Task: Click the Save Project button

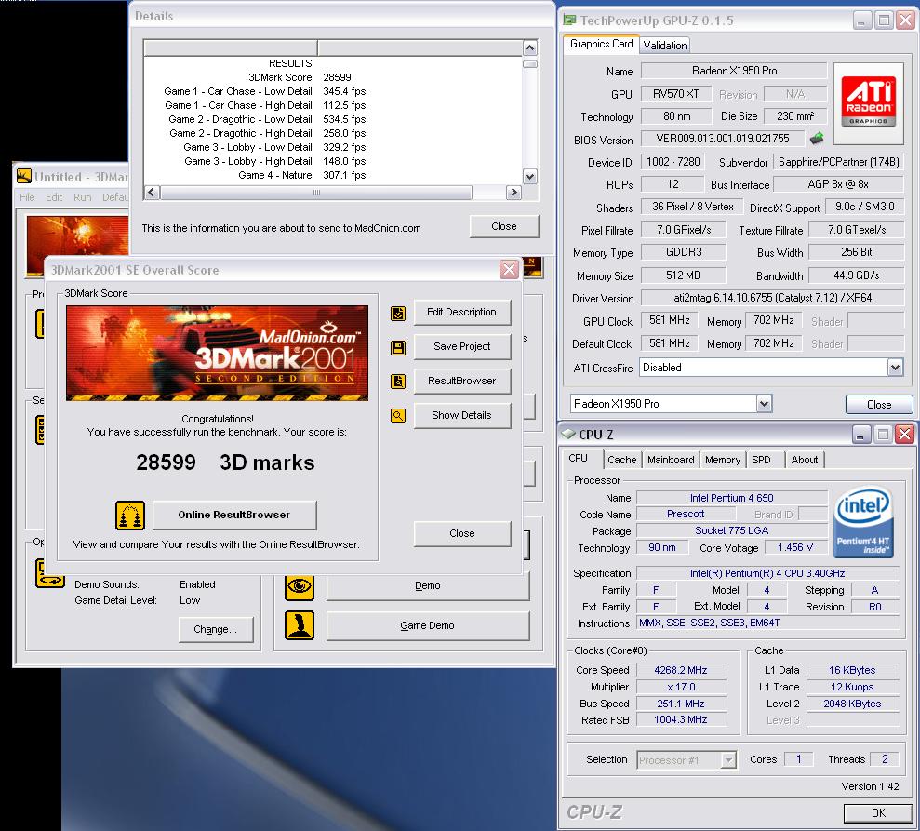Action: click(461, 347)
